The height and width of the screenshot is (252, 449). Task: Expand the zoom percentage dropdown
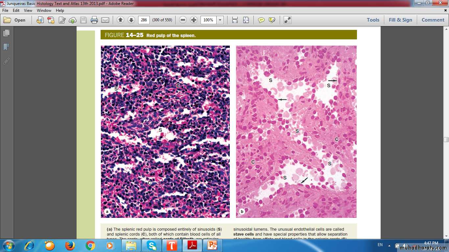(220, 20)
